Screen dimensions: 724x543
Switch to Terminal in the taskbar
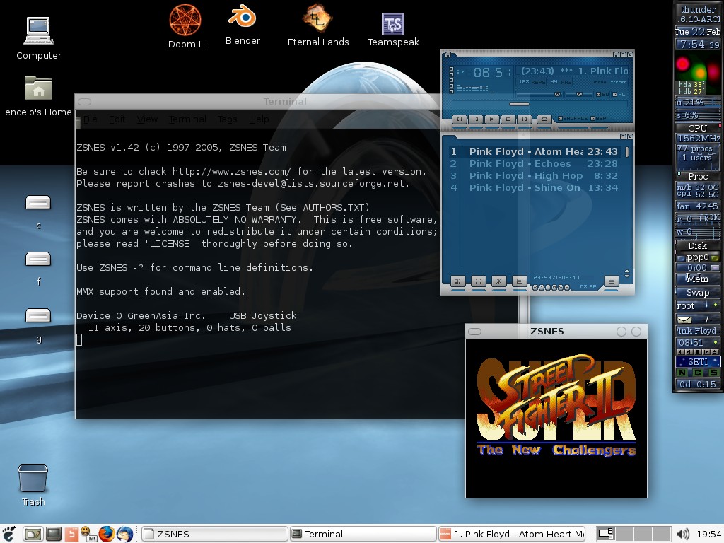click(363, 534)
